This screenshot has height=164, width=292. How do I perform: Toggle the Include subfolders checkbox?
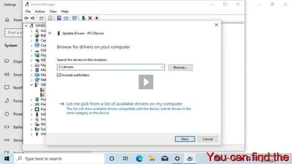coord(59,75)
